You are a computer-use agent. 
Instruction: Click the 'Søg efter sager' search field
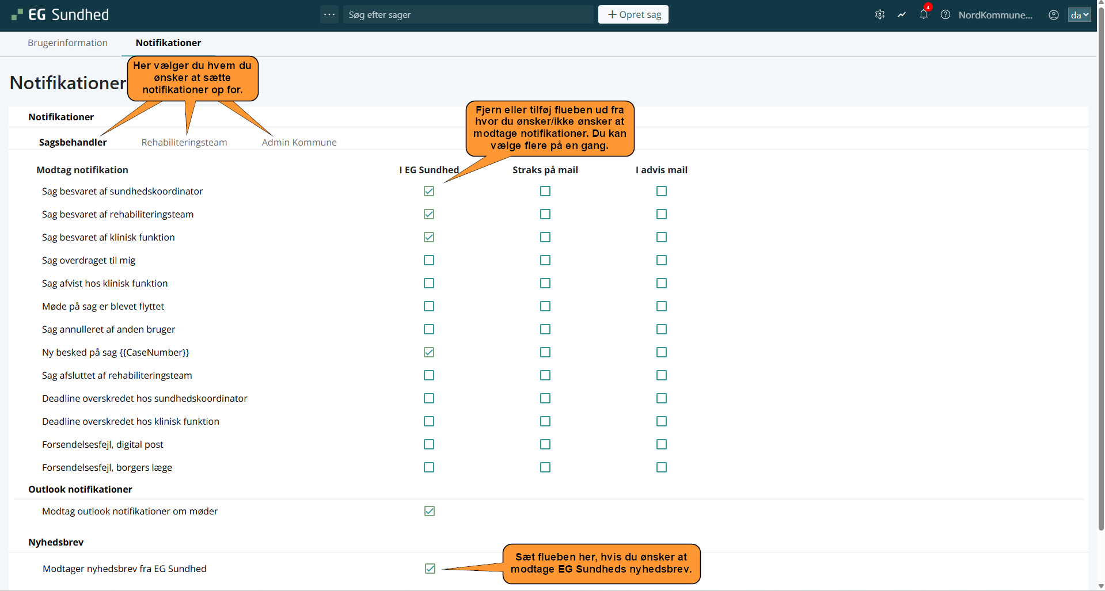(468, 15)
